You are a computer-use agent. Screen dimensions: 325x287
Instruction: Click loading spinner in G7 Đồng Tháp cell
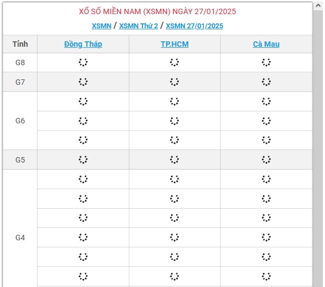(x=83, y=82)
